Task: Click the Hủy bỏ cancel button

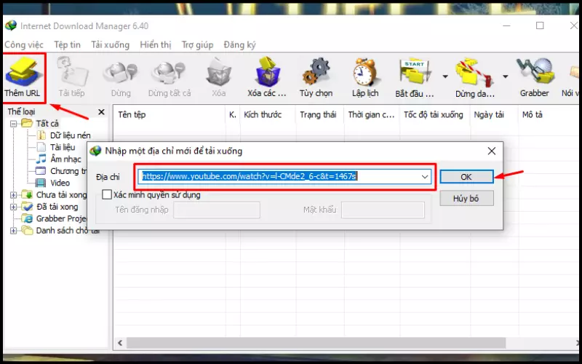Action: (466, 198)
